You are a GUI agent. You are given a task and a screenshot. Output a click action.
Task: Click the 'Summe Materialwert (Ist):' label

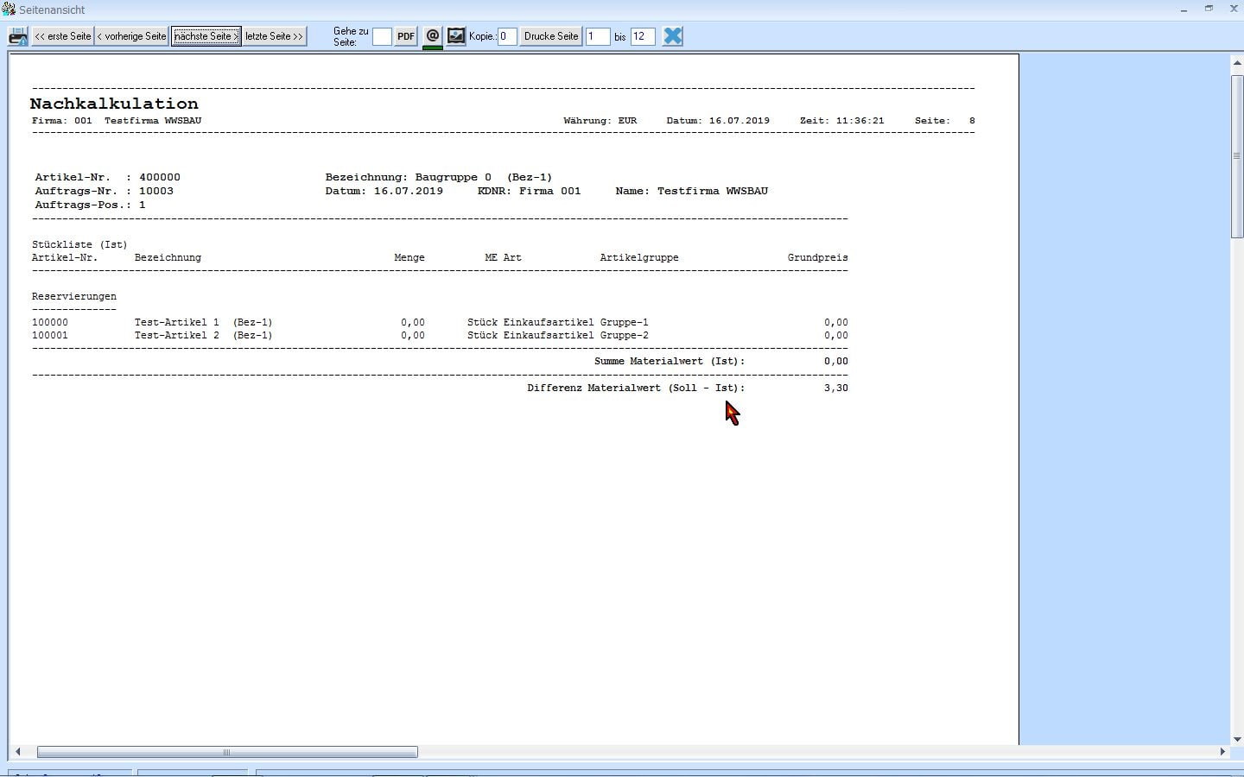coord(670,361)
